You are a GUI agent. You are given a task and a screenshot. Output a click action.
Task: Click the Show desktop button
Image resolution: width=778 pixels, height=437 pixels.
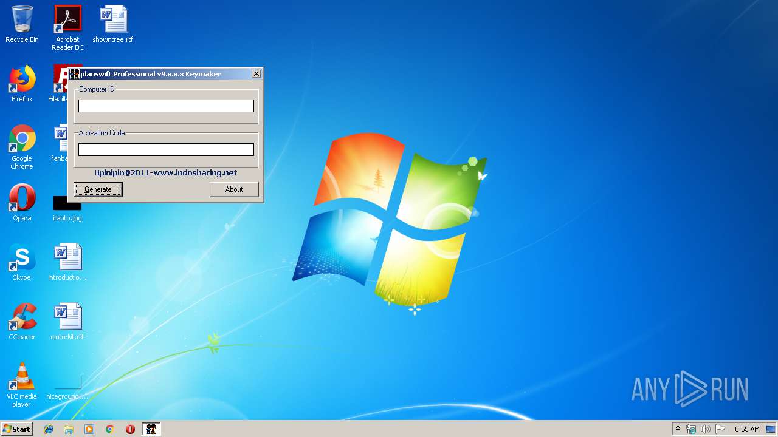coord(771,429)
